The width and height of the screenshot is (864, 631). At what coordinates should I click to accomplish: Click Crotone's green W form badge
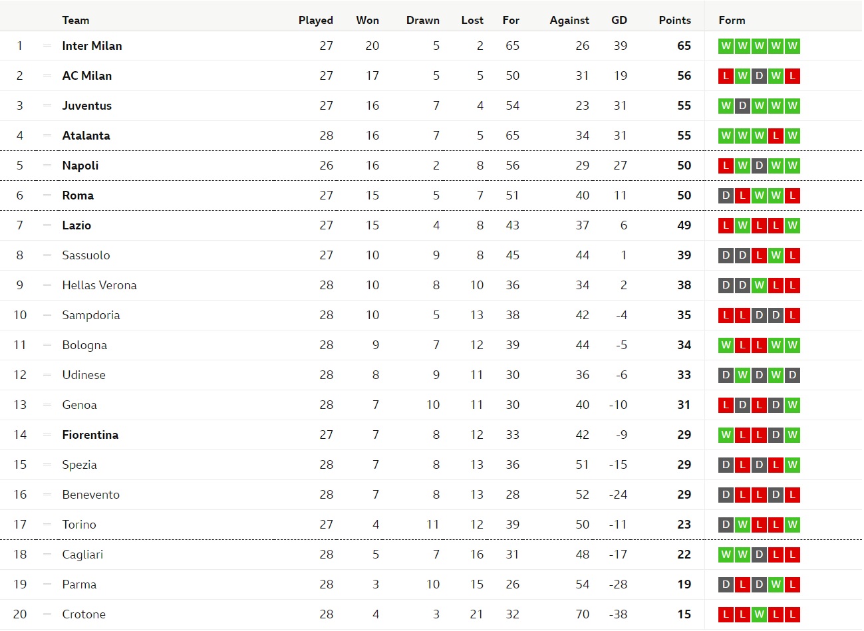759,614
